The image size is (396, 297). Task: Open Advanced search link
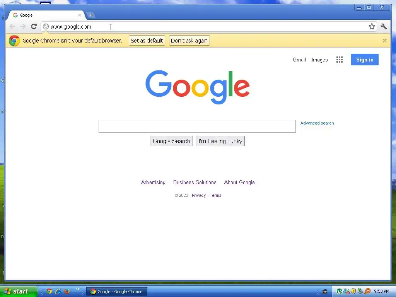pyautogui.click(x=317, y=123)
